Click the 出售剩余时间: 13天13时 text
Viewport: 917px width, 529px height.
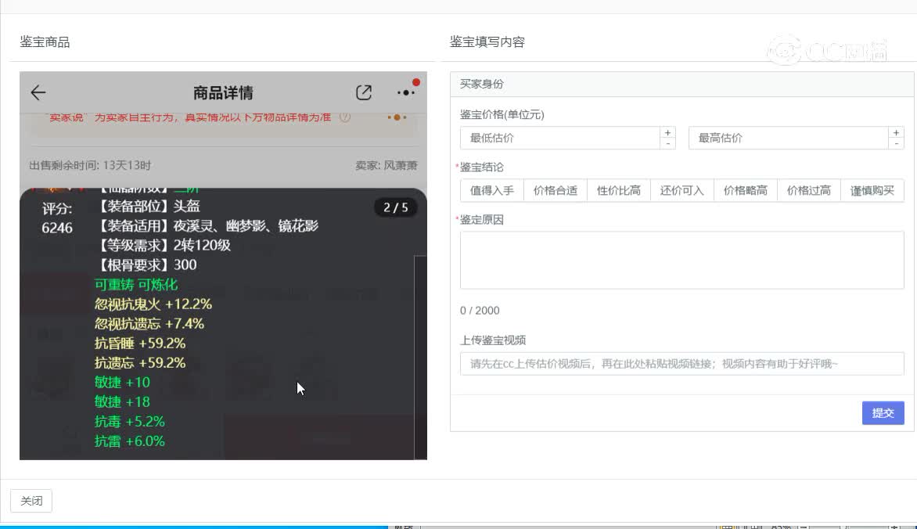coord(90,166)
